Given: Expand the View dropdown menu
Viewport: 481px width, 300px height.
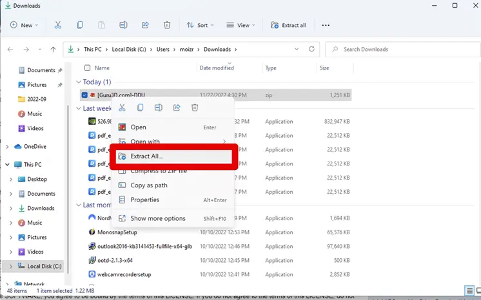Looking at the screenshot, I should 240,25.
